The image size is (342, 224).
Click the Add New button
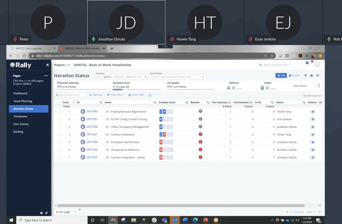click(96, 95)
